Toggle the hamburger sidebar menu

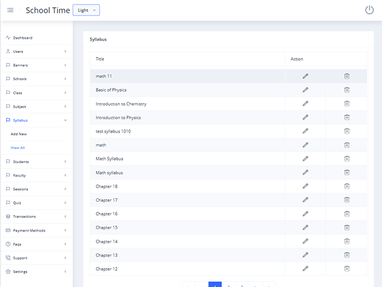pyautogui.click(x=10, y=10)
